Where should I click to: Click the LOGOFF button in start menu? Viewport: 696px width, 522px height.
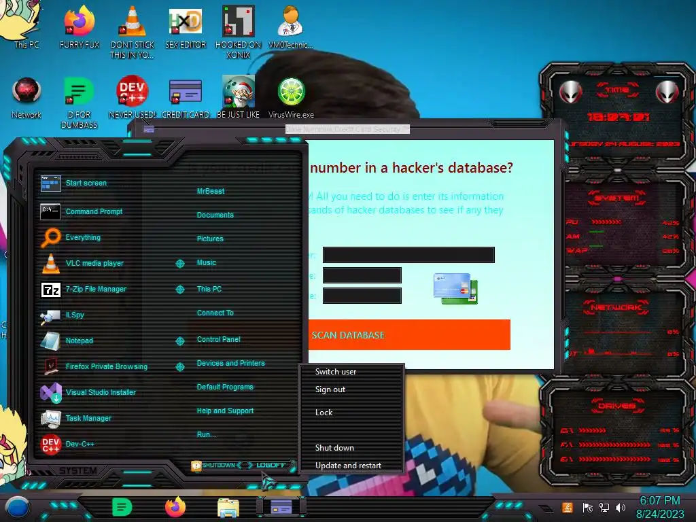[271, 465]
